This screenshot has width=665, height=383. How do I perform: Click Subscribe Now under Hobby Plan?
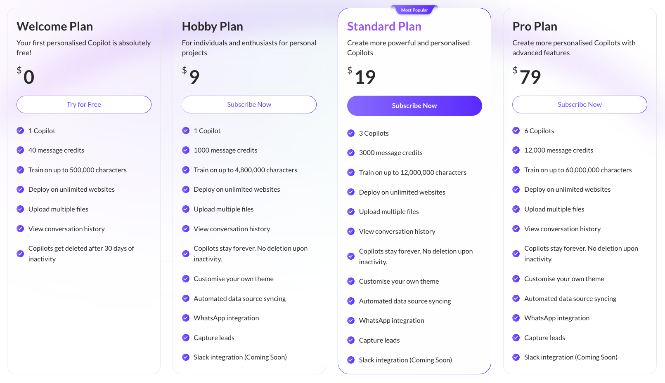249,105
